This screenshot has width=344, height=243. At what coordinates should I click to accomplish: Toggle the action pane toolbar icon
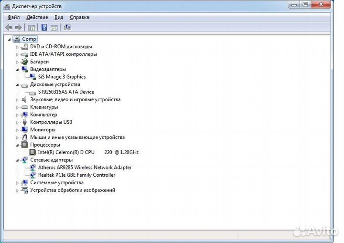pos(54,28)
